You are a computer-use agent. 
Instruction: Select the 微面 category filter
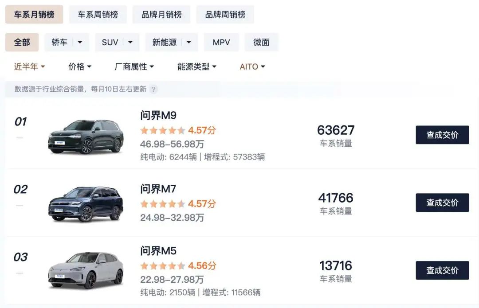click(x=261, y=43)
